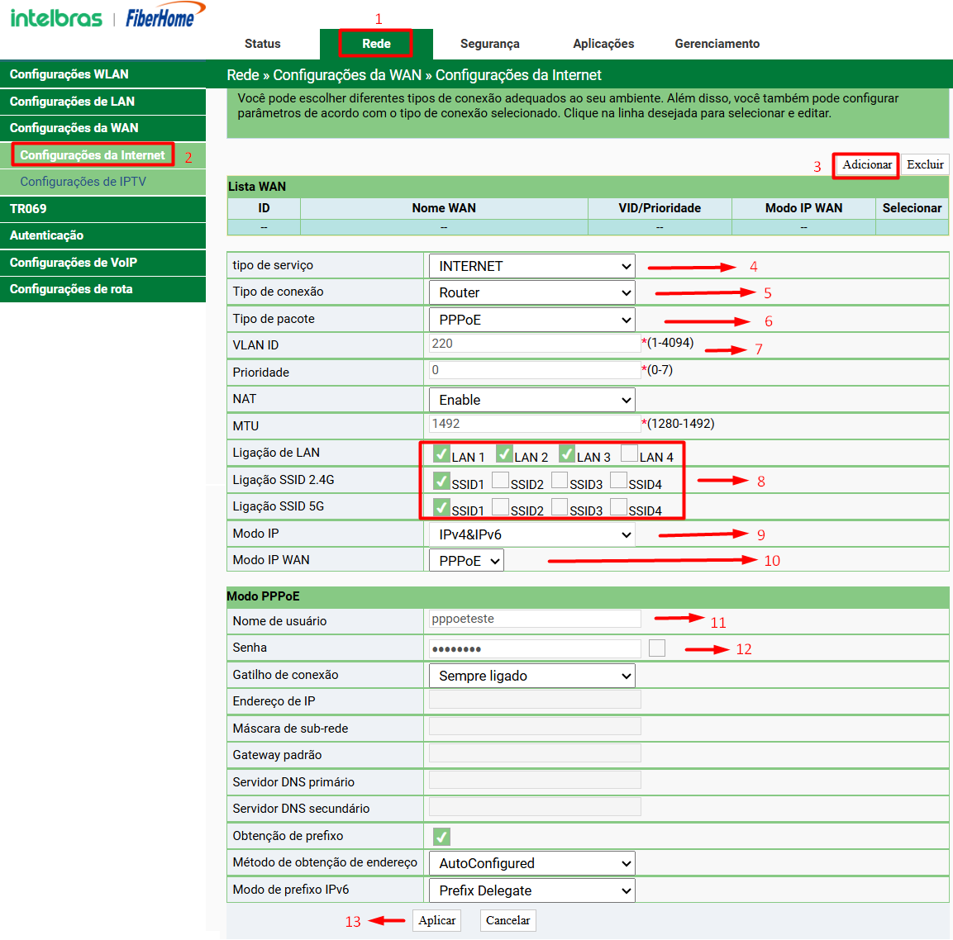Click the VLAN ID input field

pyautogui.click(x=535, y=344)
